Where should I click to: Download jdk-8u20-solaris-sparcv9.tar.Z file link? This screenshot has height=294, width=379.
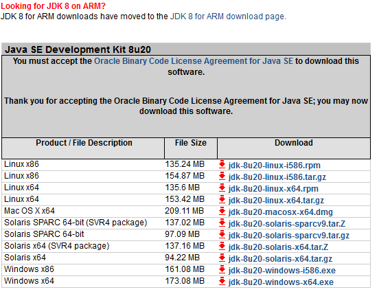pyautogui.click(x=287, y=224)
